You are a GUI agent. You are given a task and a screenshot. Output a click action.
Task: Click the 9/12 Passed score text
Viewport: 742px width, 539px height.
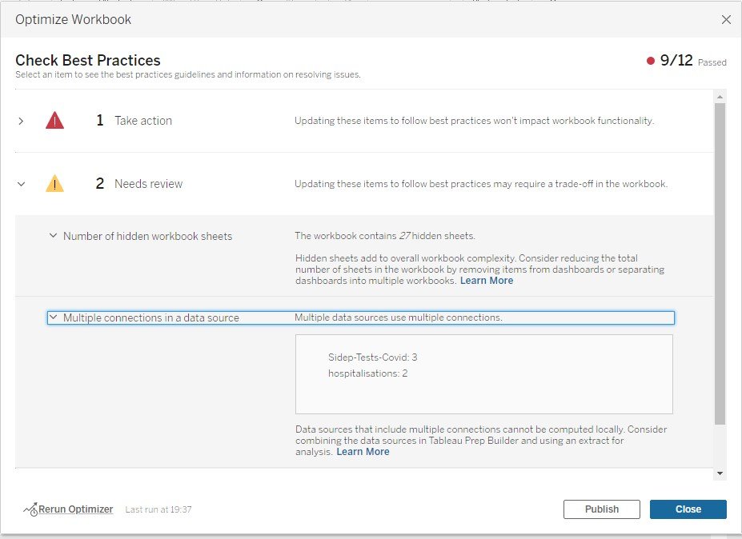(693, 61)
